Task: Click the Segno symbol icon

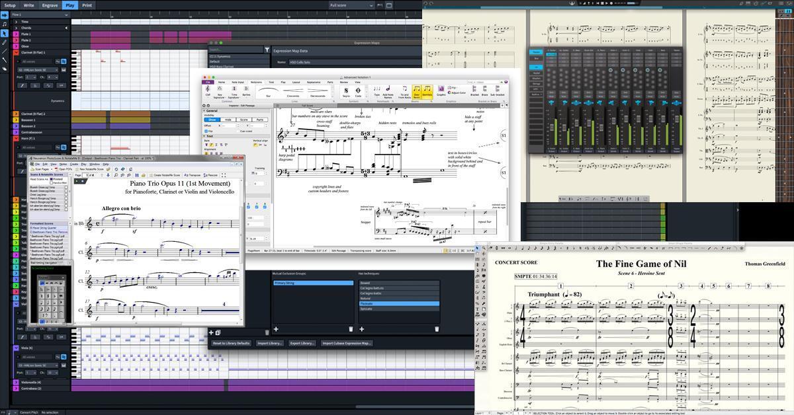Action: [345, 90]
